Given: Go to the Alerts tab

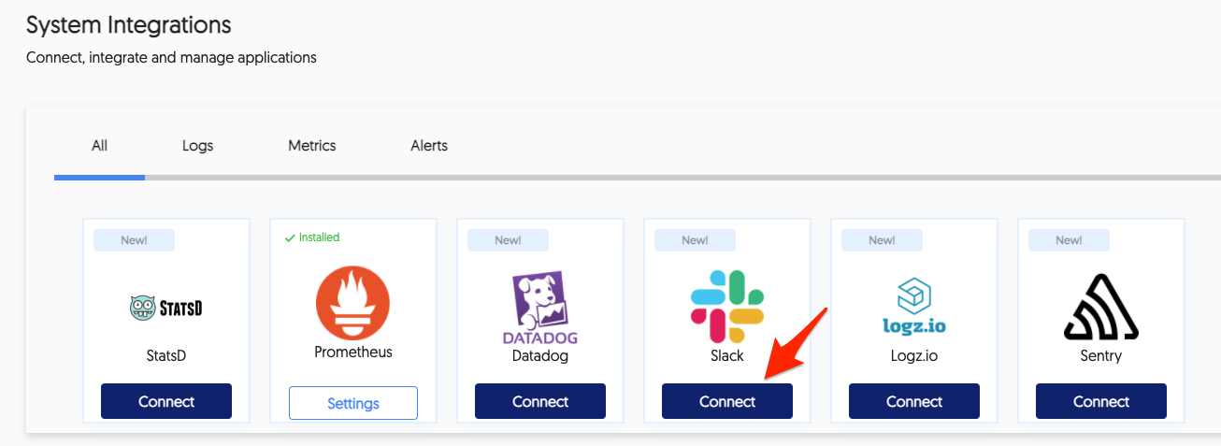Looking at the screenshot, I should click(x=429, y=146).
